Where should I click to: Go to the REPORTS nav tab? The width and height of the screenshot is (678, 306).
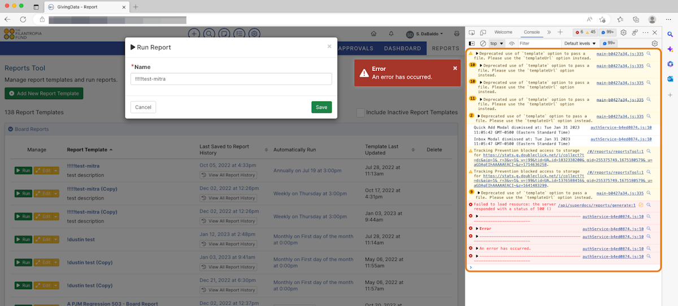tap(446, 48)
